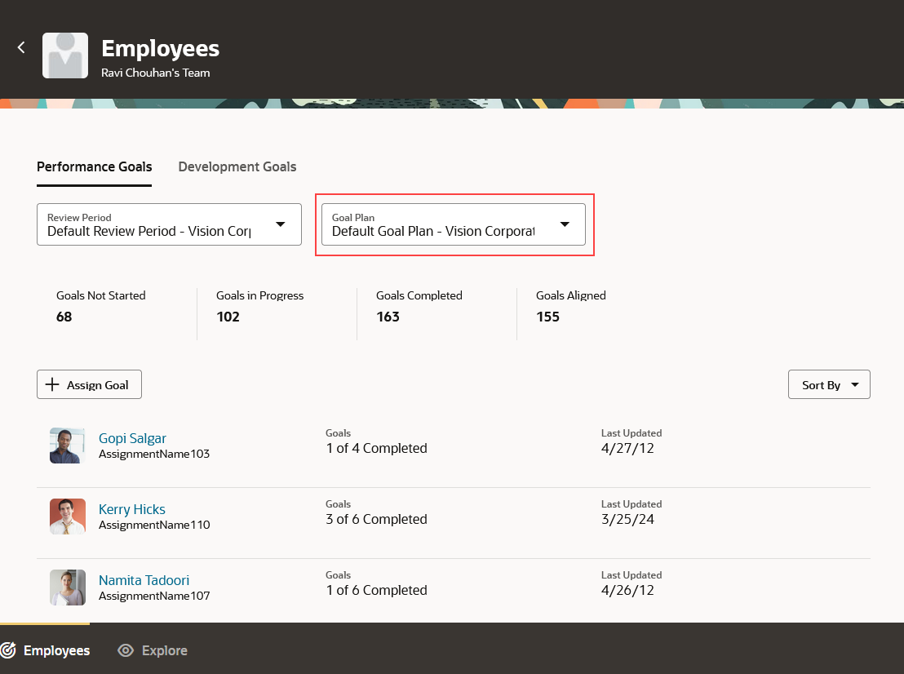Click last updated date 4/26/12
The image size is (904, 674).
pyautogui.click(x=627, y=590)
